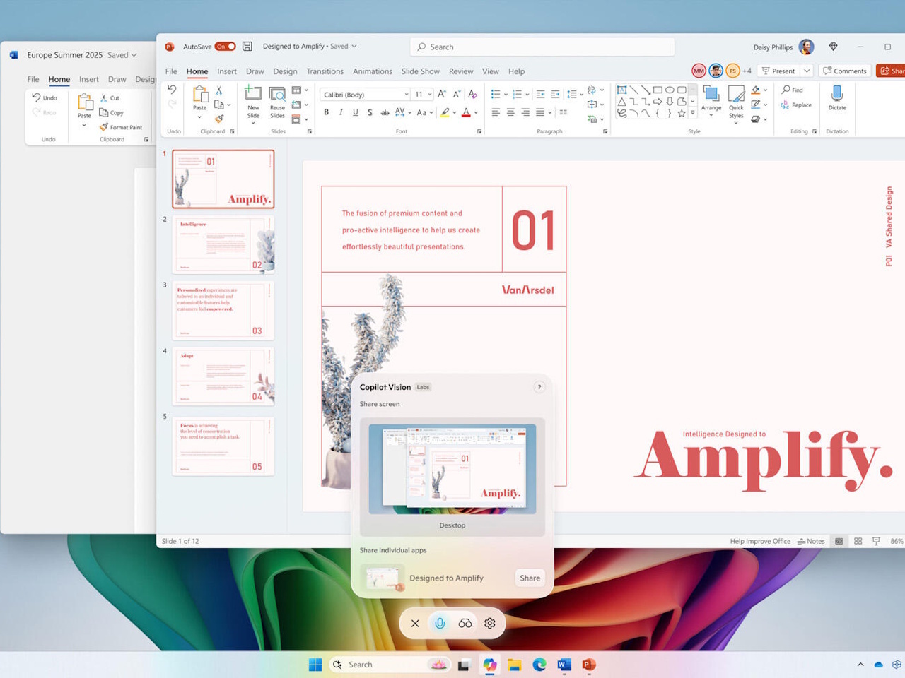Click the Copilot Vision glasses icon
Screen dimensions: 905x678
coord(465,624)
